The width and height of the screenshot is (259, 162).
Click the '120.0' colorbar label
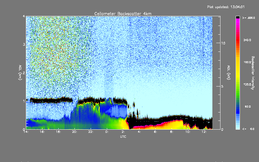tap(247, 85)
